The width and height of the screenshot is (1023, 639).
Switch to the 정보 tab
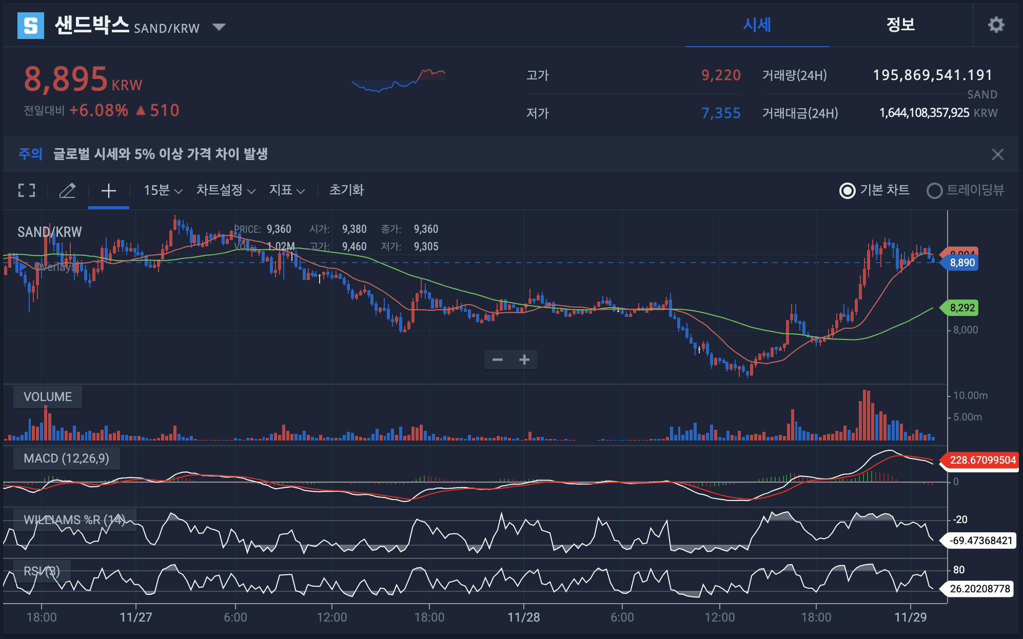point(900,25)
